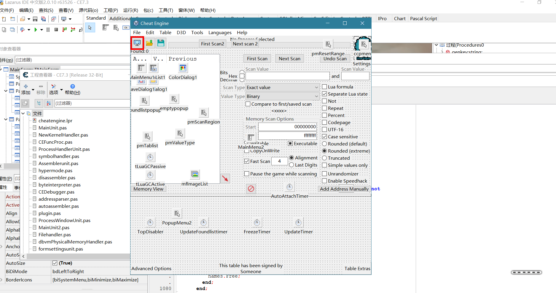556x293 pixels.
Task: Open the 选项 dropdown arrow in 工程查看器
Action: [x=61, y=89]
